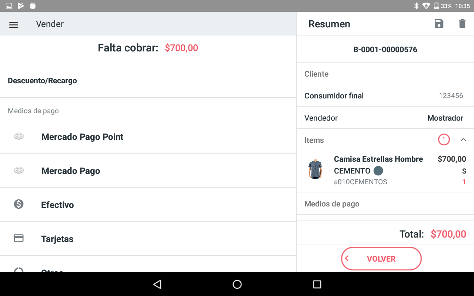Choose Efectivo as payment method
Screen dimensions: 474x296
tap(148, 205)
